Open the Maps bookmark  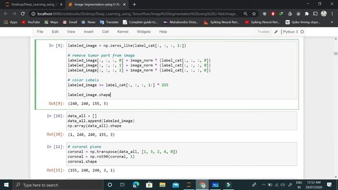51,22
